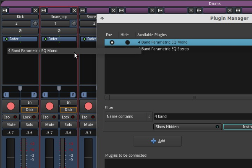The height and width of the screenshot is (168, 252).
Task: Arm record on Kick track
Action: click(x=11, y=106)
